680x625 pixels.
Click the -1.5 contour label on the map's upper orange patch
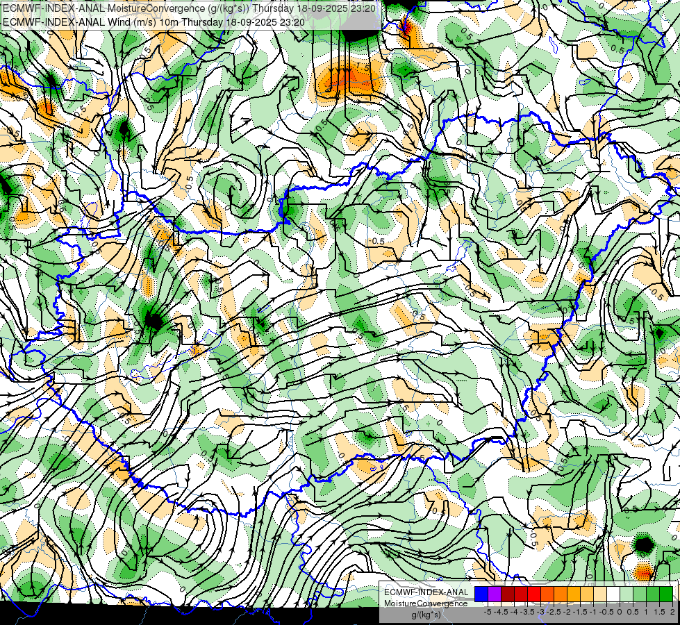(x=362, y=67)
